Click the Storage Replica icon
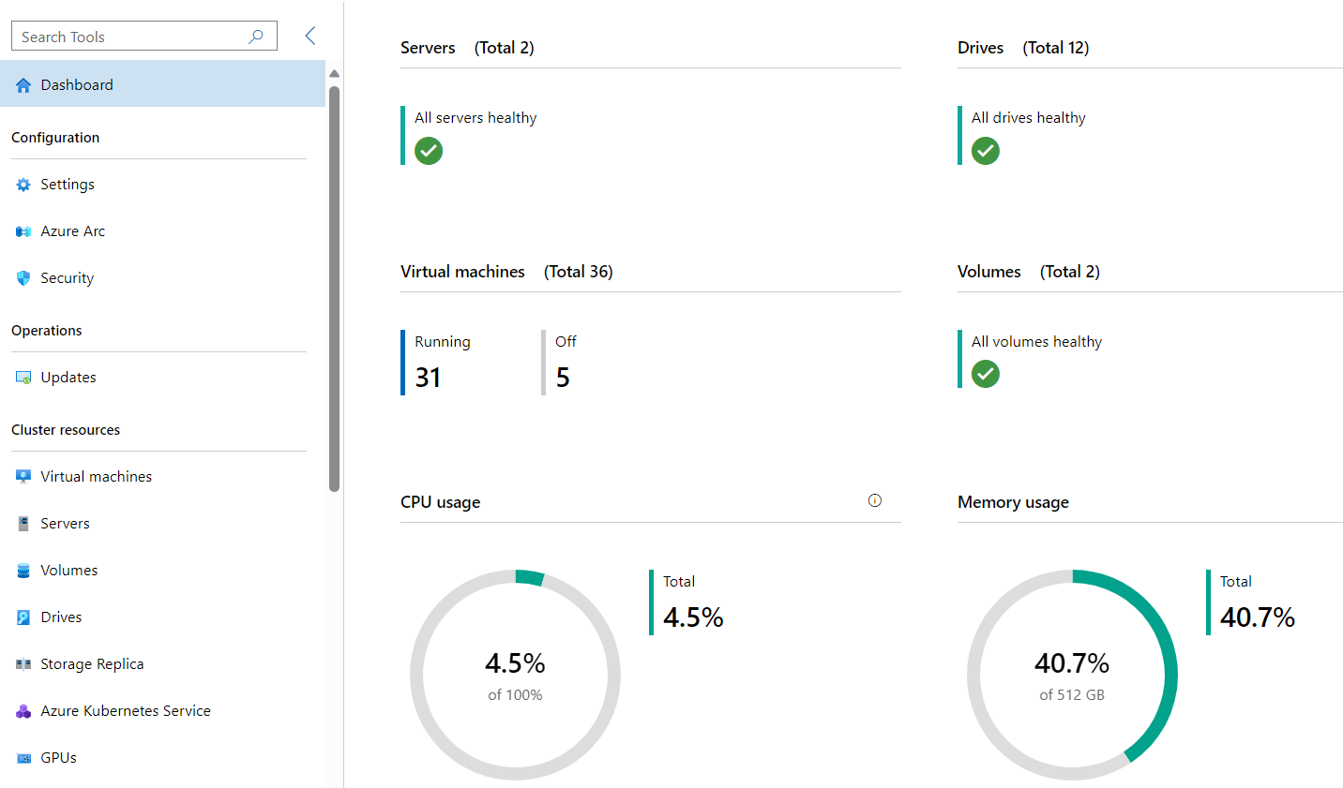The height and width of the screenshot is (788, 1343). coord(23,664)
